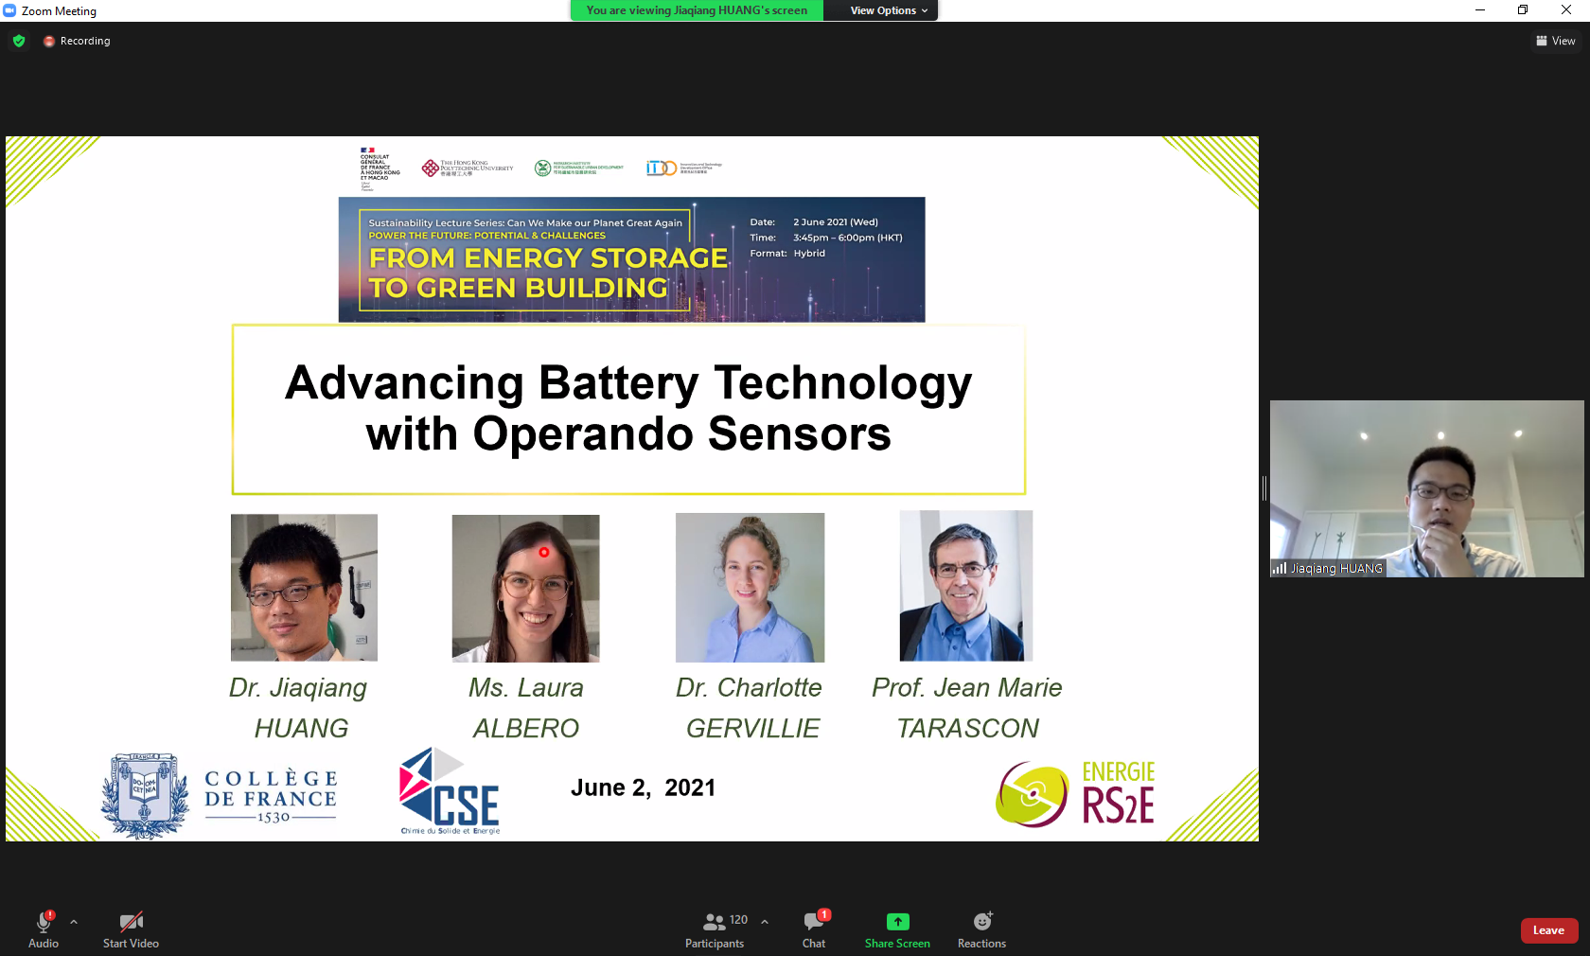Click the signal strength icon on video

click(1280, 568)
